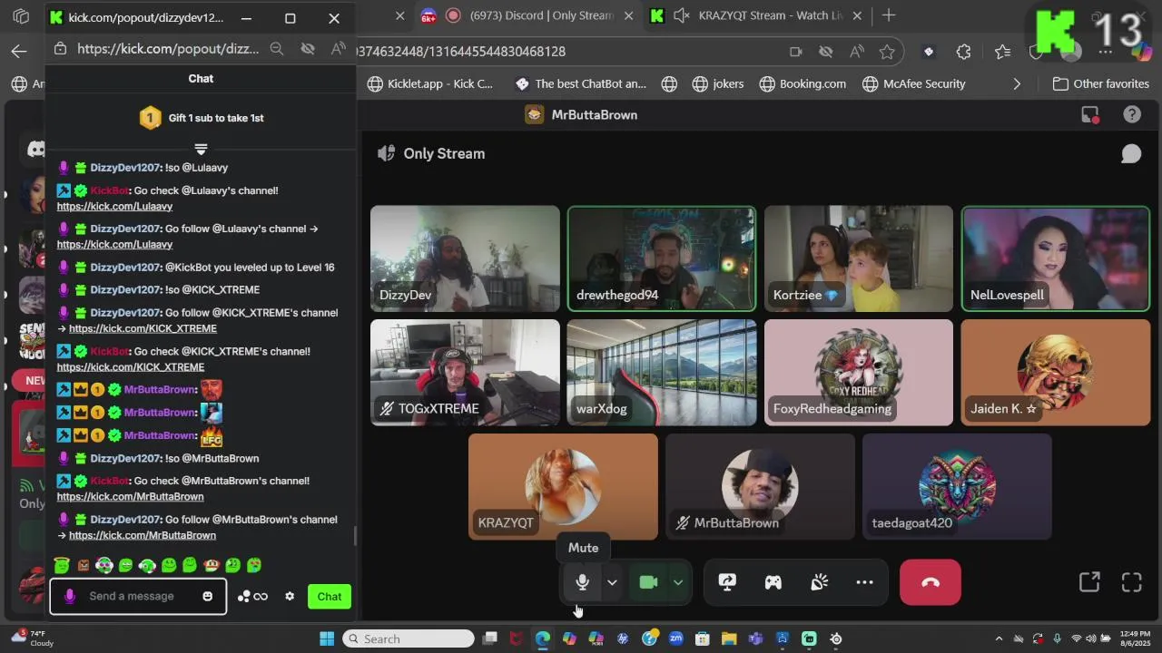Open Kicklet.app bookmark
This screenshot has height=653, width=1162.
click(429, 83)
